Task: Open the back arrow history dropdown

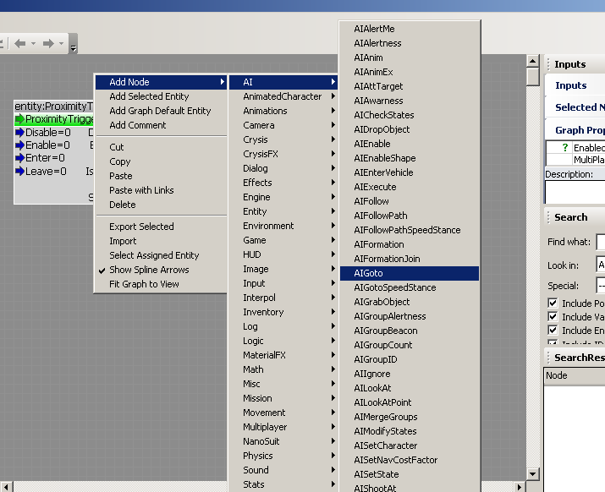Action: tap(33, 44)
